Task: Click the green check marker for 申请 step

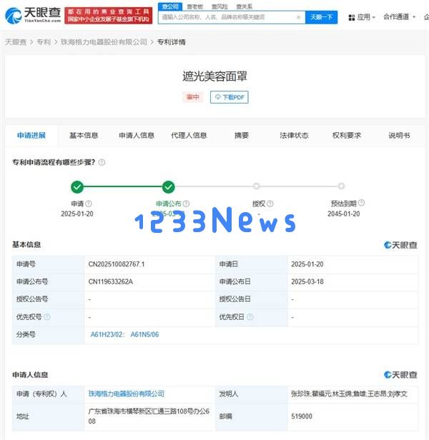Action: [x=77, y=187]
